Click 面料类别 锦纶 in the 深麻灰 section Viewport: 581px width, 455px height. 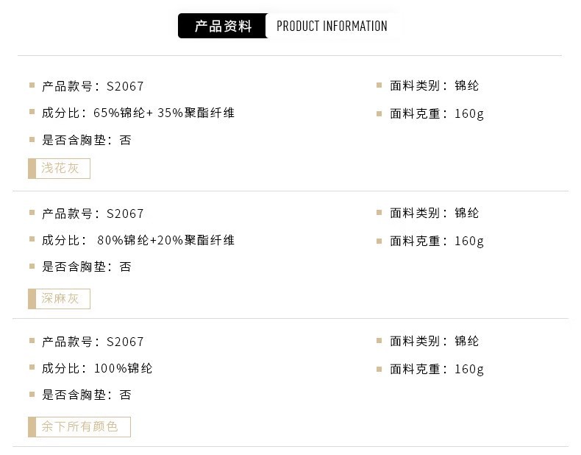click(x=434, y=213)
